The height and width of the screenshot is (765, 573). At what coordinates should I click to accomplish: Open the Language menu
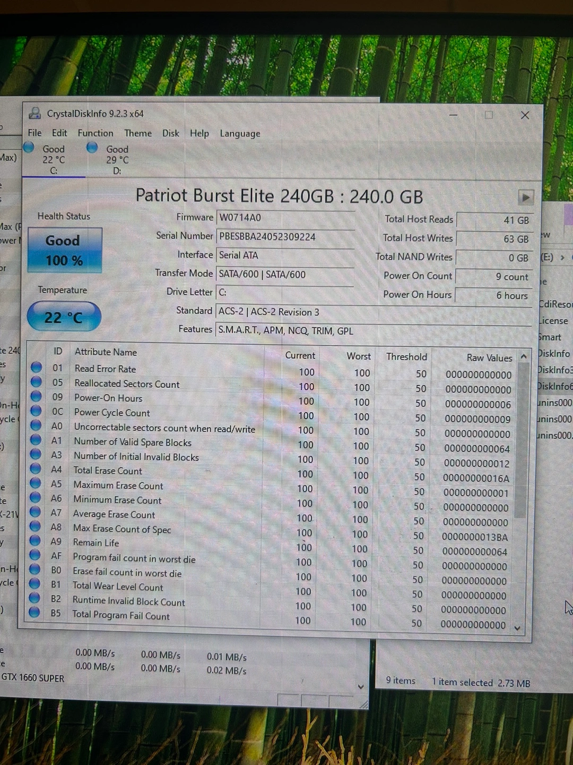click(x=240, y=134)
